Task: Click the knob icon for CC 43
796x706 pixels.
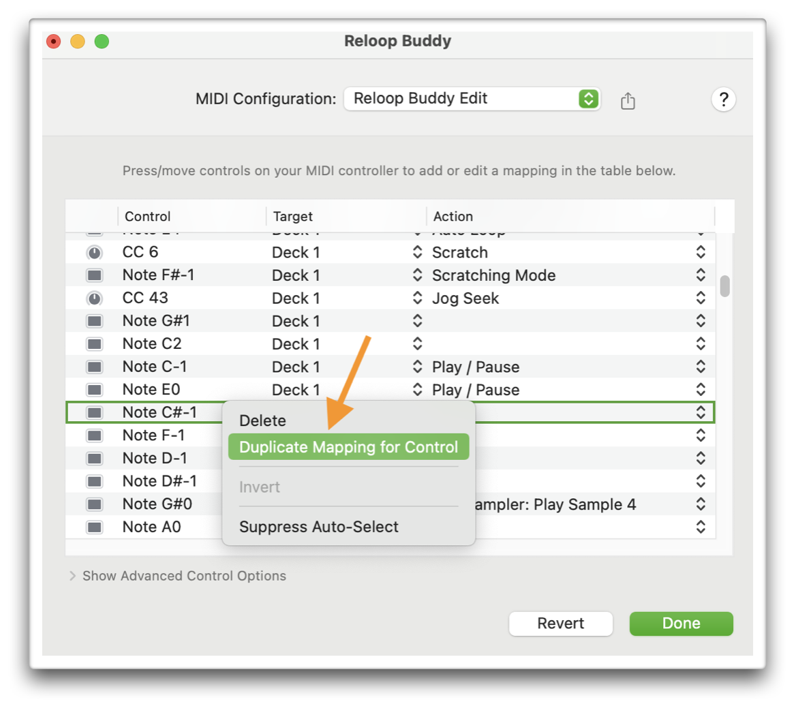Action: click(x=95, y=298)
